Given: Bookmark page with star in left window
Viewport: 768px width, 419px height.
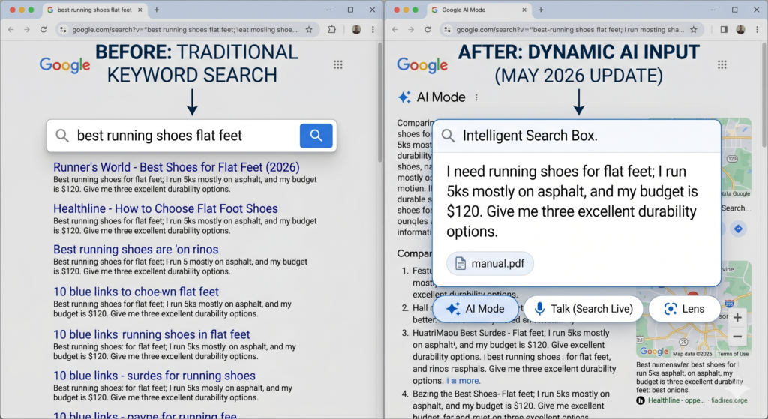Looking at the screenshot, I should point(309,30).
